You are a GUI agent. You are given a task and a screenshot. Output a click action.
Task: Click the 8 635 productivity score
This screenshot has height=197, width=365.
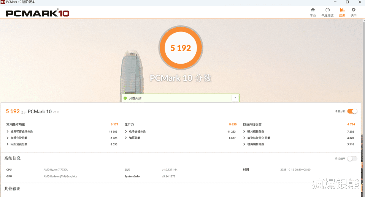pyautogui.click(x=233, y=124)
